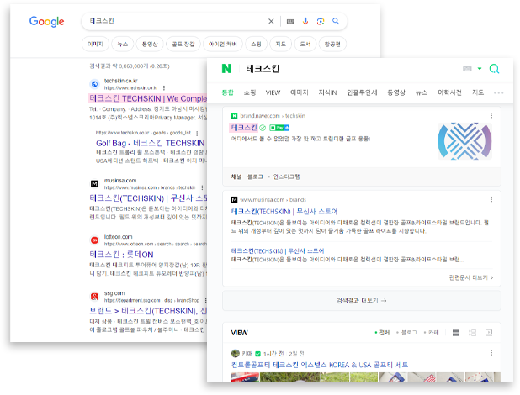The image size is (520, 395).
Task: Clear the Google search box with the X icon
Action: coord(271,21)
